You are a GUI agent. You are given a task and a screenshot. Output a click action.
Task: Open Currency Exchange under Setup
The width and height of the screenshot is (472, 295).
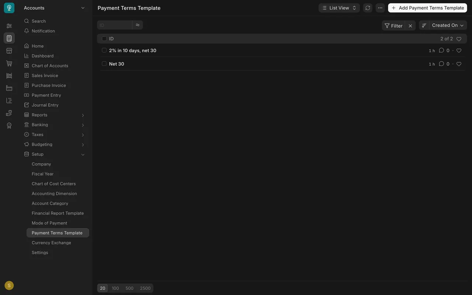[x=51, y=243]
